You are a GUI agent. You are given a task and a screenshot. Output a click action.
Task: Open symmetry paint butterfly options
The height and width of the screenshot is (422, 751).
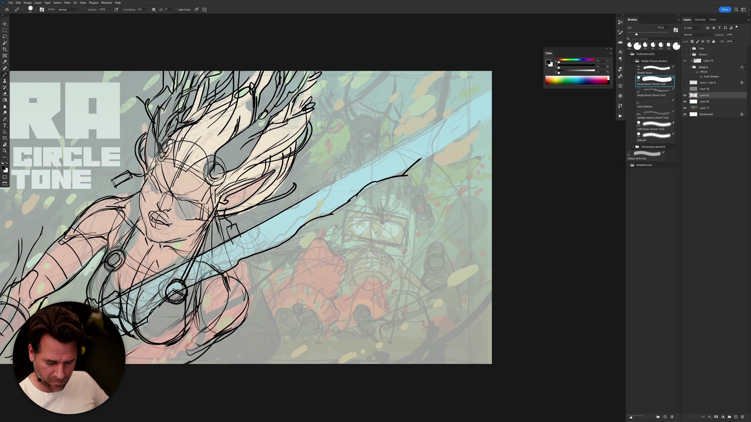[x=204, y=9]
